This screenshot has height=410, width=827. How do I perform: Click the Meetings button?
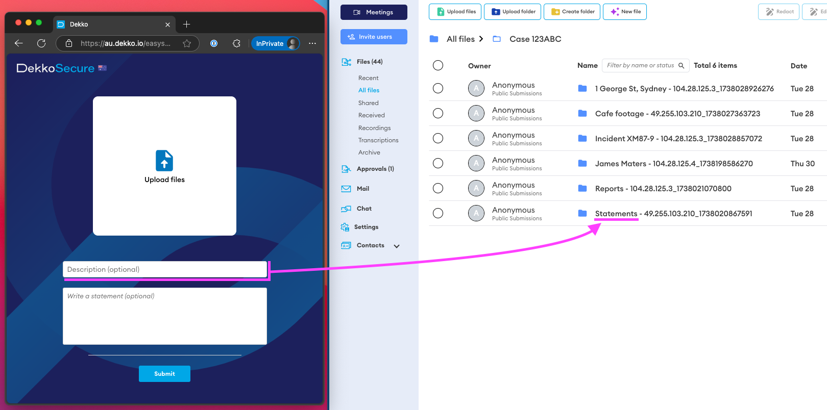click(374, 12)
